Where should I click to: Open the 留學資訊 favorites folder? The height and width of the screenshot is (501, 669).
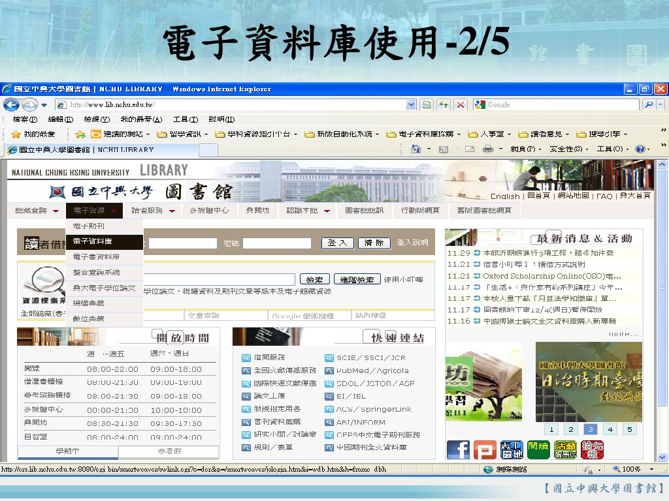[x=182, y=134]
